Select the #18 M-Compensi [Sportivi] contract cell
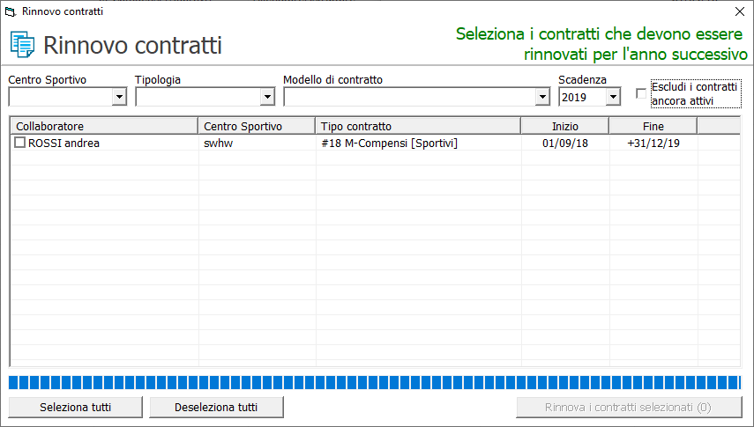 click(390, 144)
